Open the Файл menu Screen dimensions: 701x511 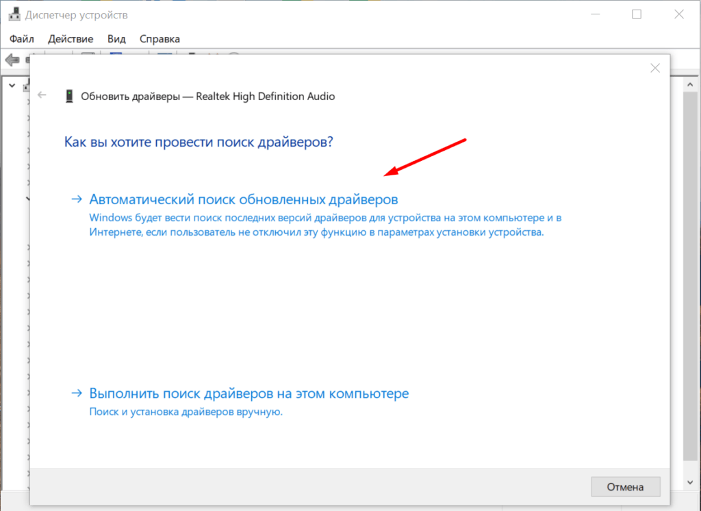tap(22, 39)
